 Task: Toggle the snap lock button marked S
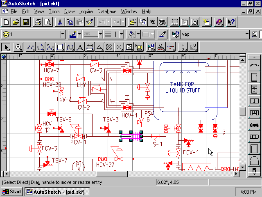tap(182, 47)
